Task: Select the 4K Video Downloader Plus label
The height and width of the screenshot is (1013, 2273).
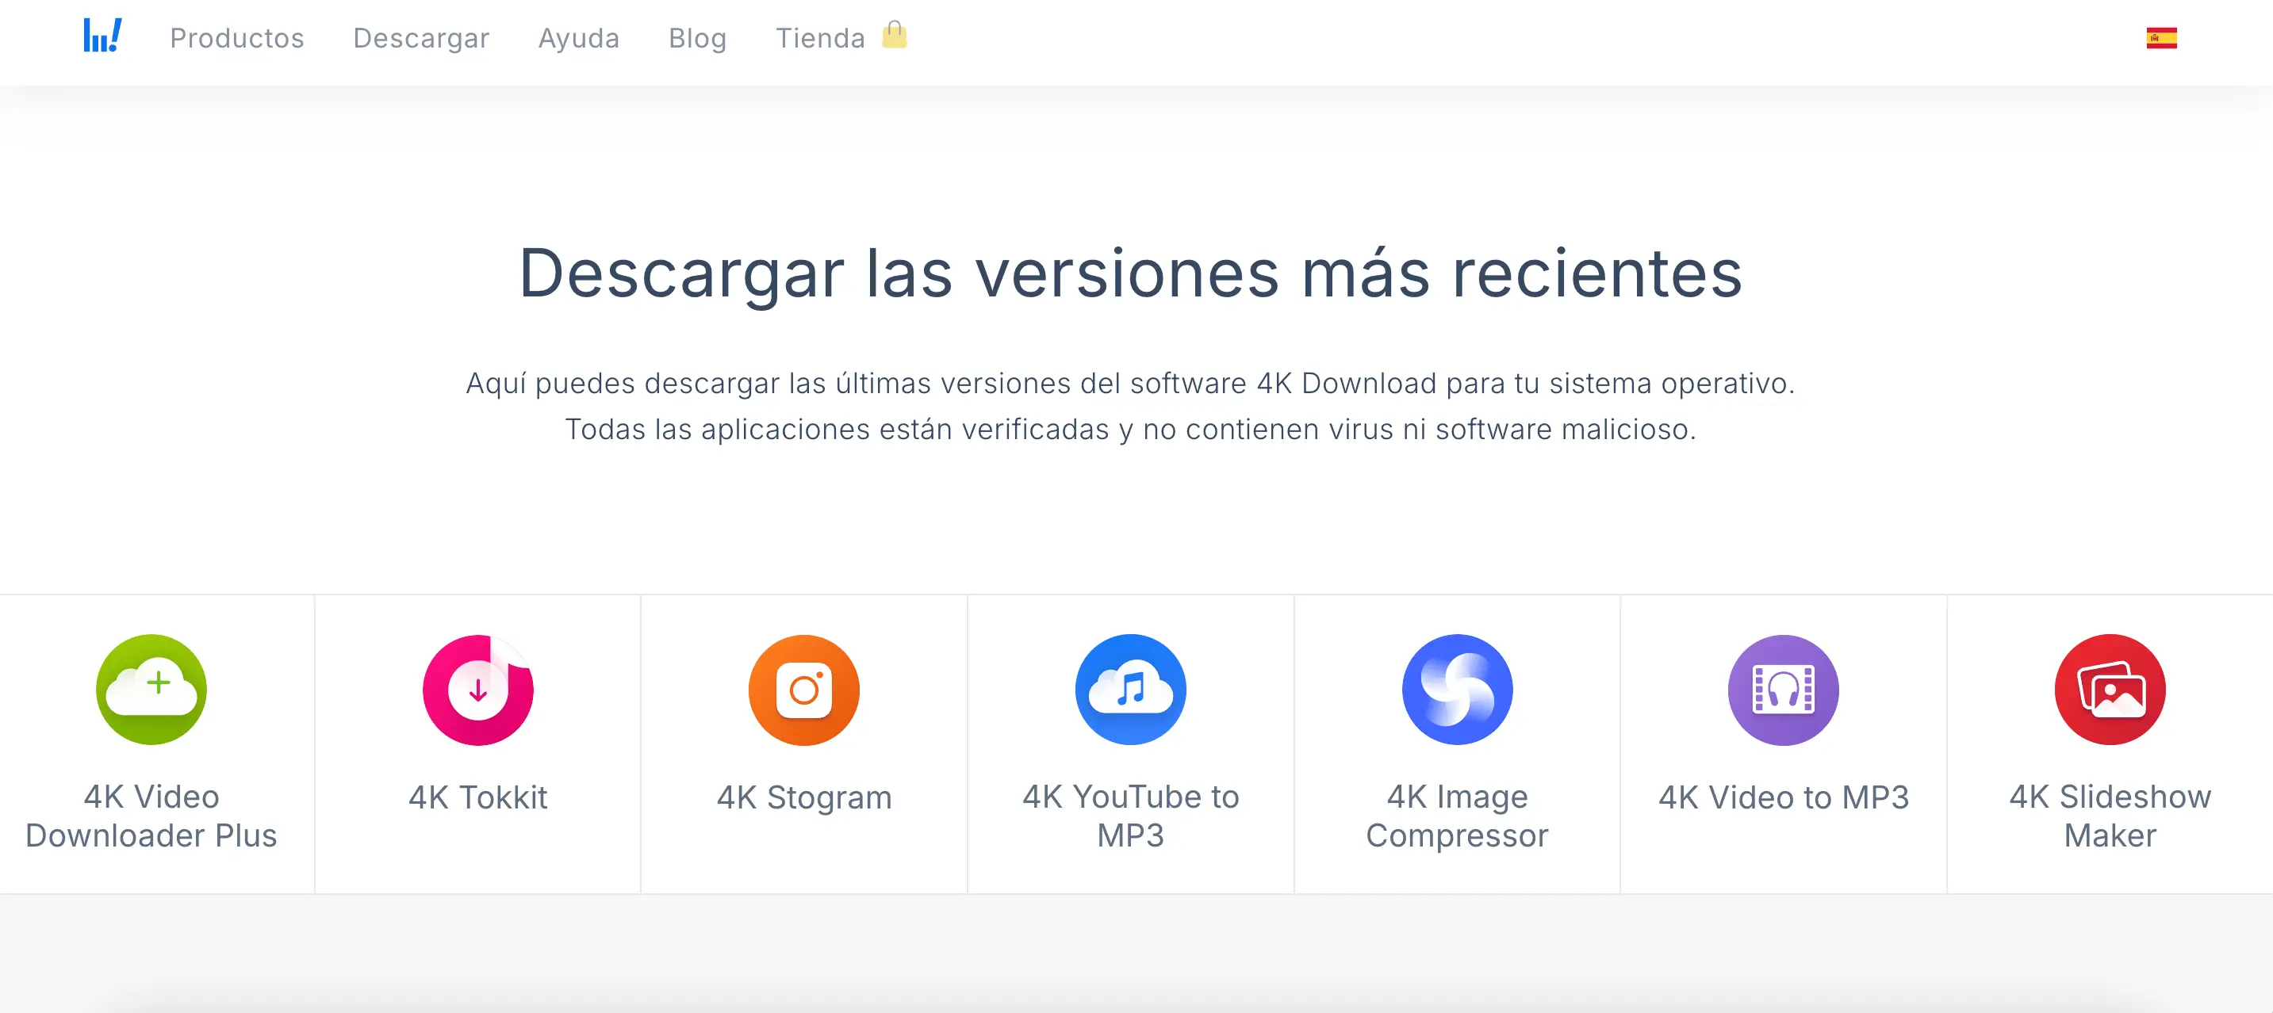Action: [x=151, y=816]
